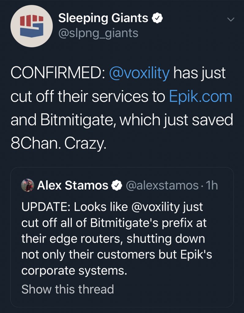The image size is (244, 313).
Task: Tap "corporate systems." text in quoted tweet
Action: [74, 271]
